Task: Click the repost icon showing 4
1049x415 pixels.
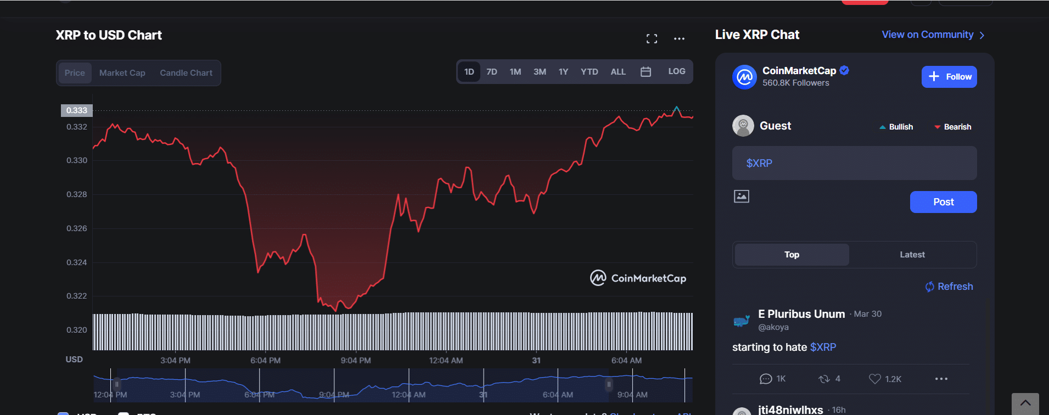Action: [824, 379]
